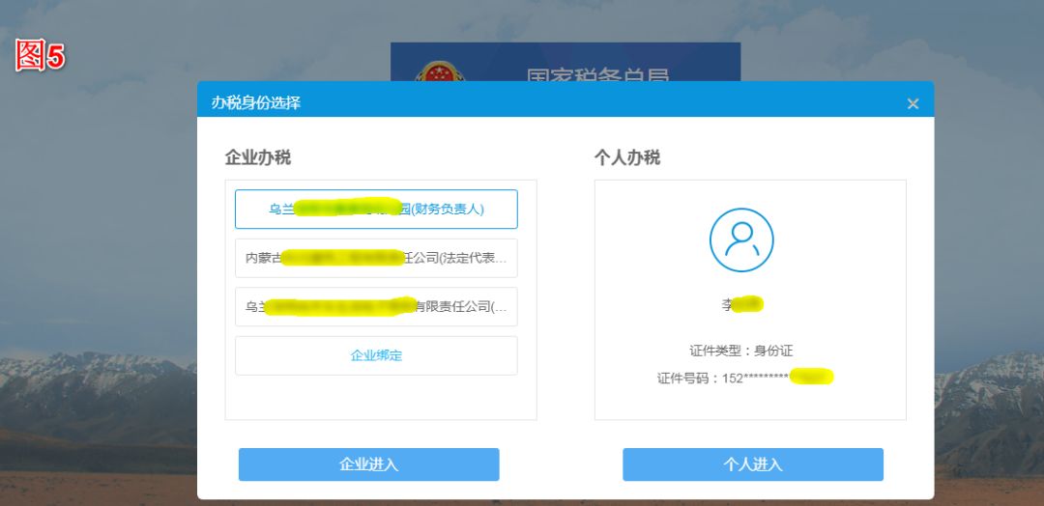Select the third 有限责任公司 enterprise entry

tap(376, 306)
